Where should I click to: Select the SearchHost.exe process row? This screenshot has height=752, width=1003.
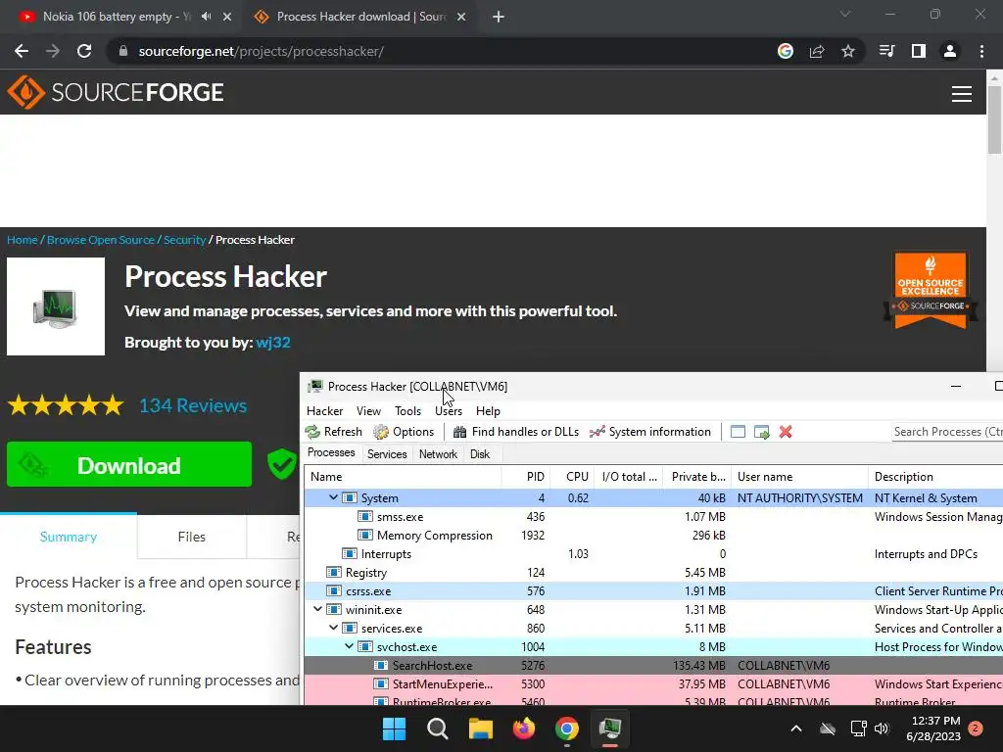tap(653, 665)
